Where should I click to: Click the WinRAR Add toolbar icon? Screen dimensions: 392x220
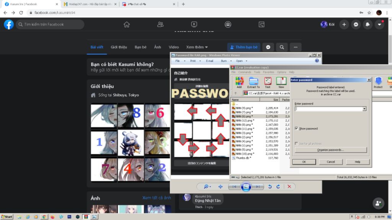coord(239,82)
